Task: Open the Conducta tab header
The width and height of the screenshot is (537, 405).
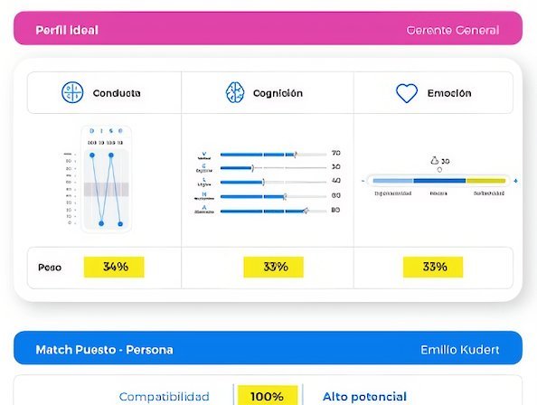Action: pos(105,93)
